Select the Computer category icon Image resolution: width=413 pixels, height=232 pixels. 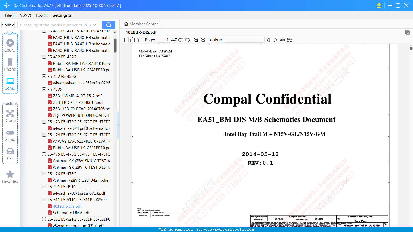[10, 84]
